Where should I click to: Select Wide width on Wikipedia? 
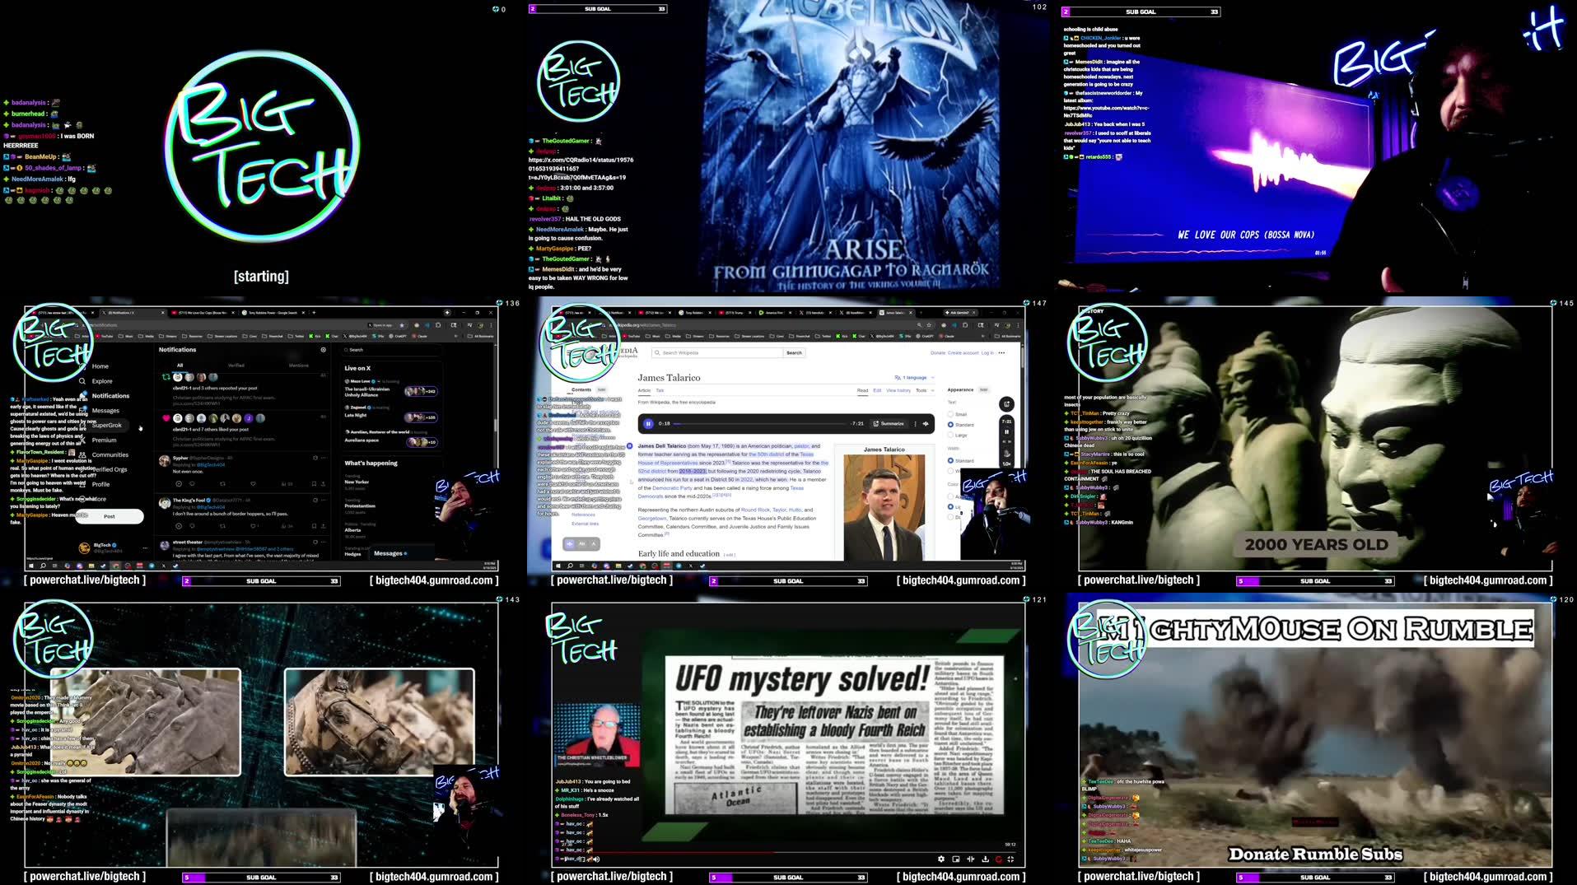click(x=950, y=471)
